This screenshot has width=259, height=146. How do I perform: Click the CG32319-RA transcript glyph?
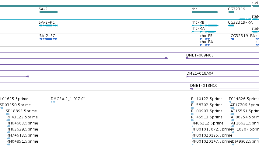(x=231, y=25)
